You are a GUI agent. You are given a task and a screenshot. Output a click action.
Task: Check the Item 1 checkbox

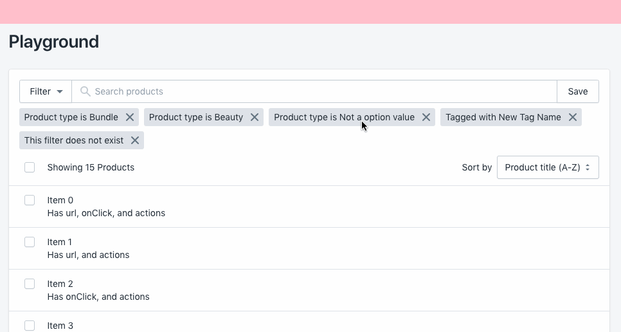(x=30, y=242)
